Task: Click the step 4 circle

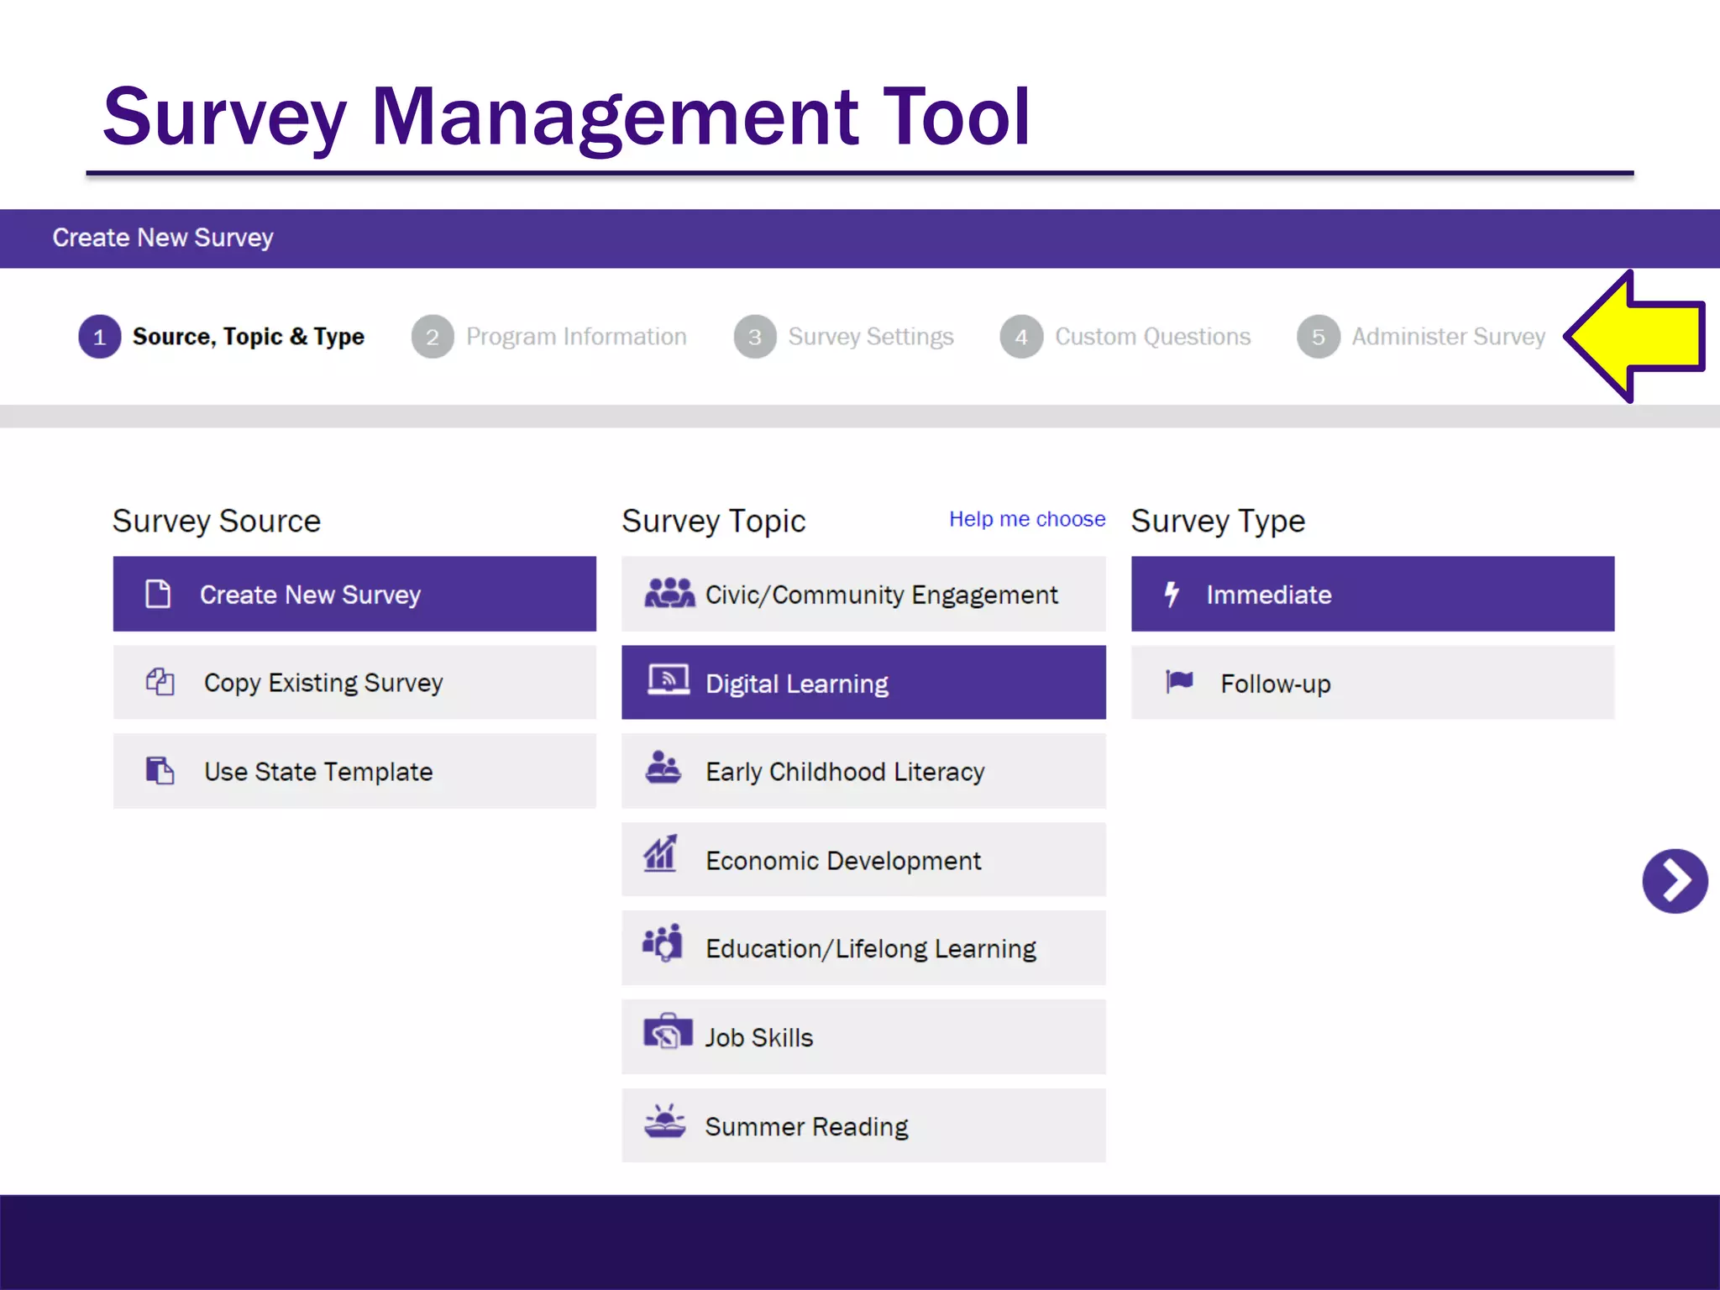Action: [x=1021, y=337]
